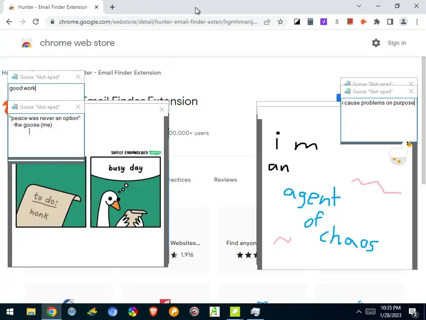Open the blue Chromium taskbar icon

click(x=112, y=312)
